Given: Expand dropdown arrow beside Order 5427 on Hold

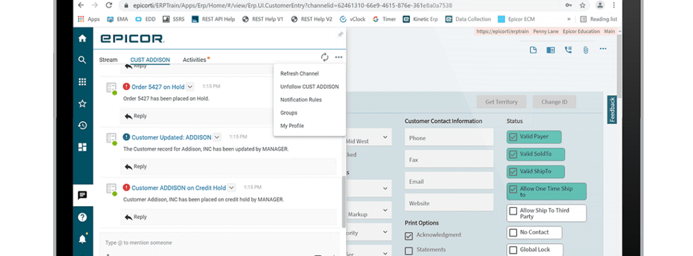Looking at the screenshot, I should [x=189, y=87].
